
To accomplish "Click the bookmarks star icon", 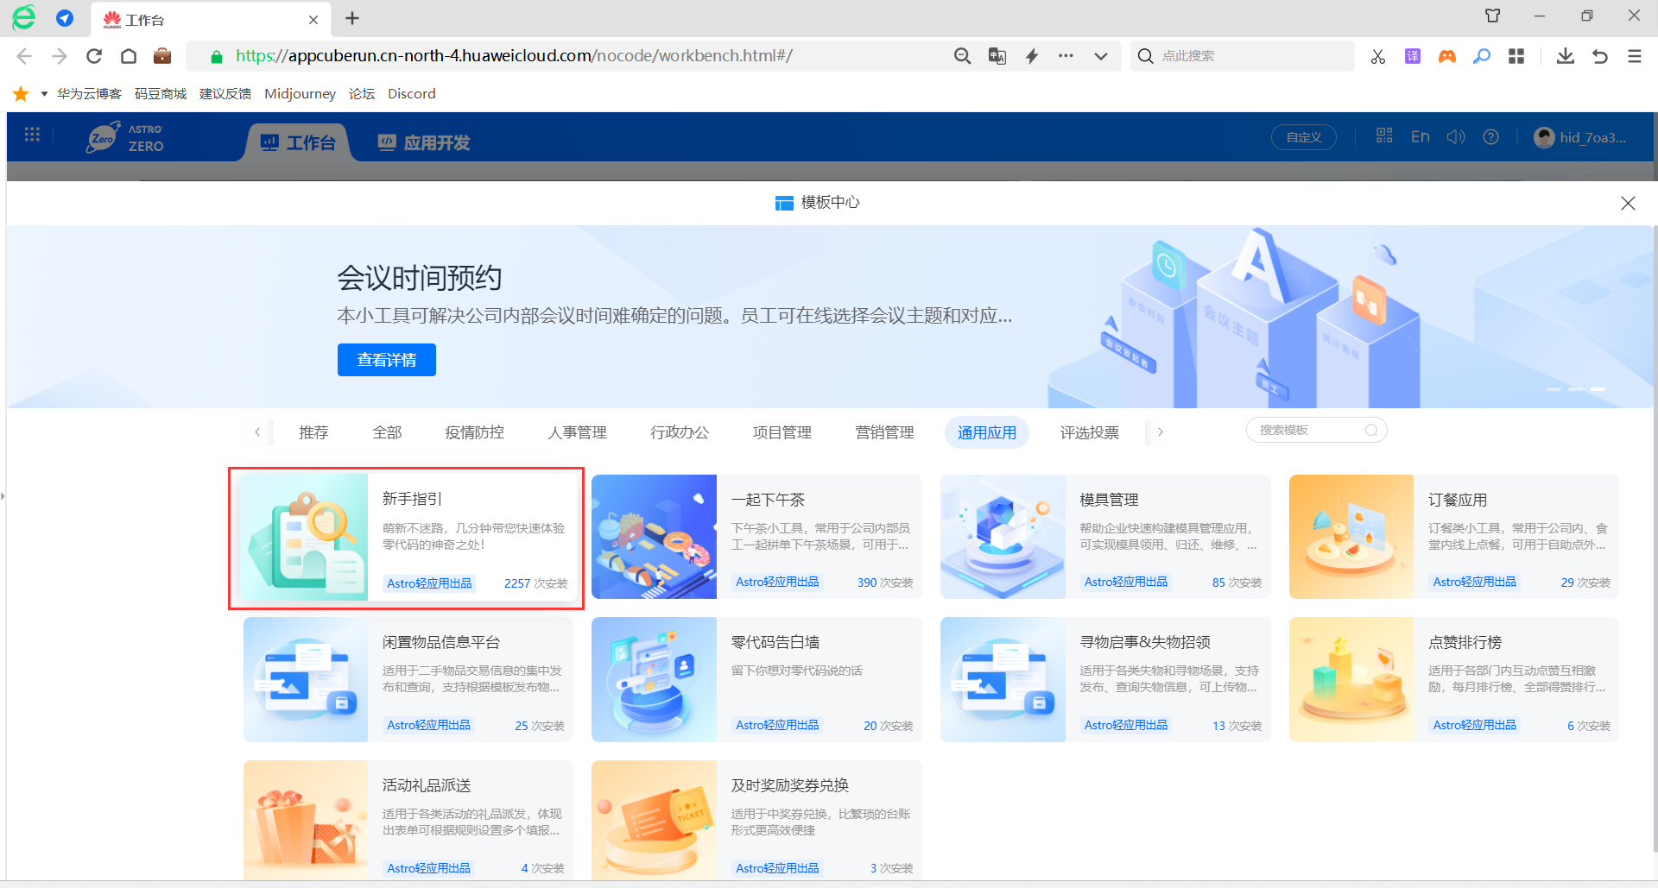I will coord(21,93).
